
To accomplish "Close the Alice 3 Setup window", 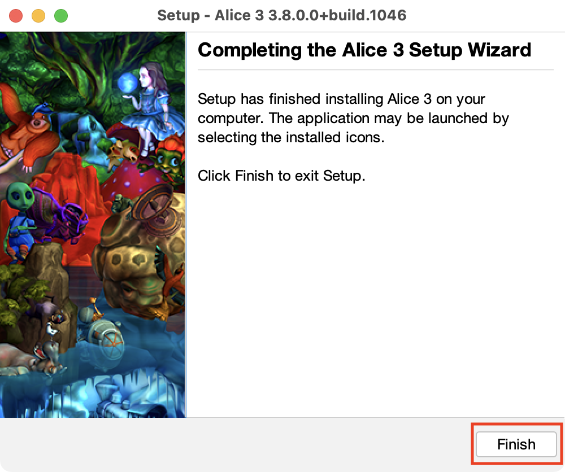I will tap(16, 15).
